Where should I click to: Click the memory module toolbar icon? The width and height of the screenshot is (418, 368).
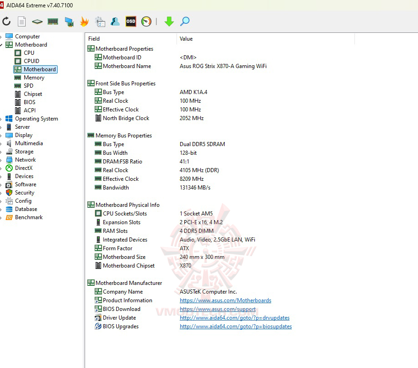tap(53, 21)
